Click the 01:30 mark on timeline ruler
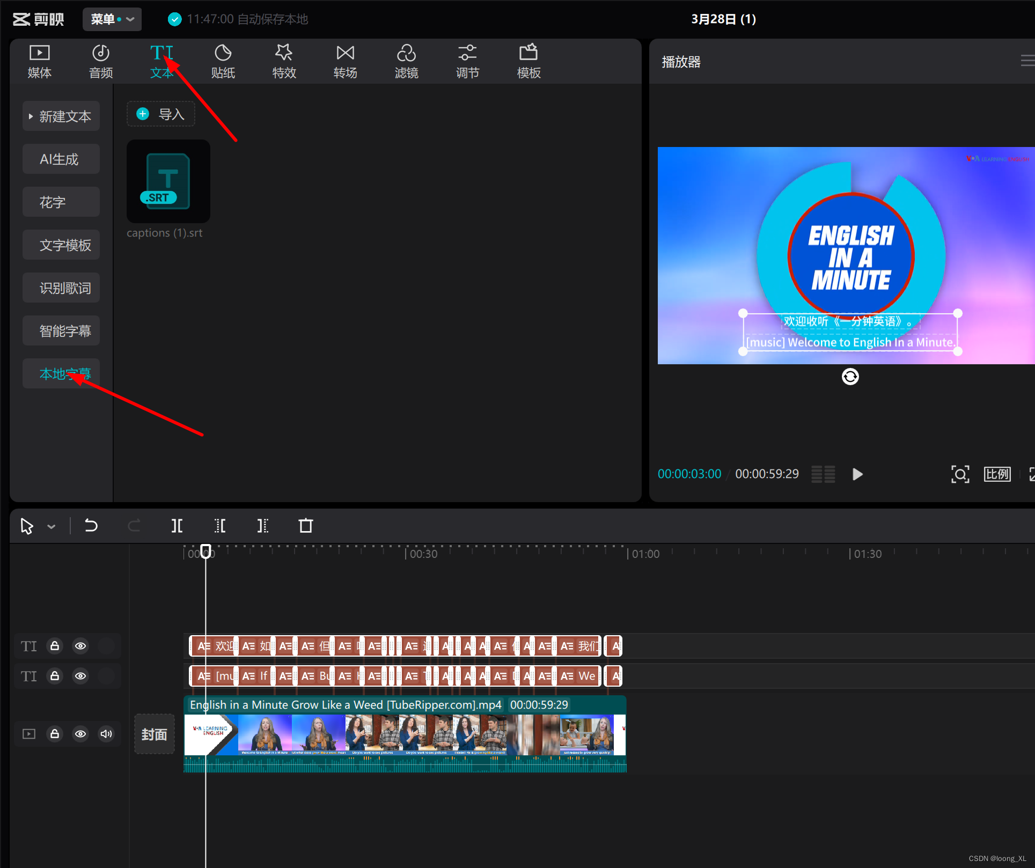The image size is (1035, 868). click(x=868, y=554)
